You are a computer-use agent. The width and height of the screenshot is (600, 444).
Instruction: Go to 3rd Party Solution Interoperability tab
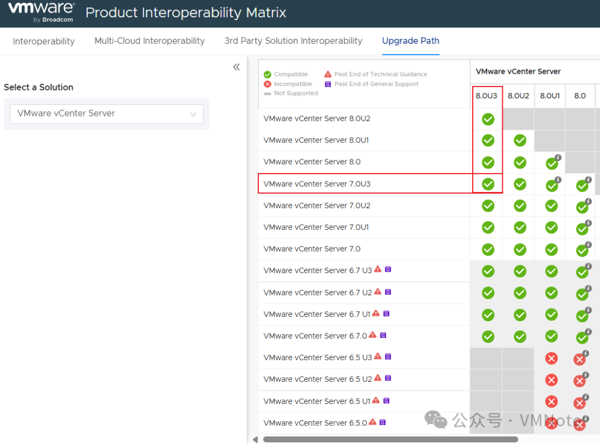[293, 41]
